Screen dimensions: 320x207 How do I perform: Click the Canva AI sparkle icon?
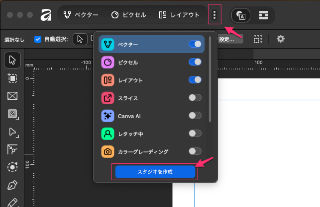tap(108, 116)
